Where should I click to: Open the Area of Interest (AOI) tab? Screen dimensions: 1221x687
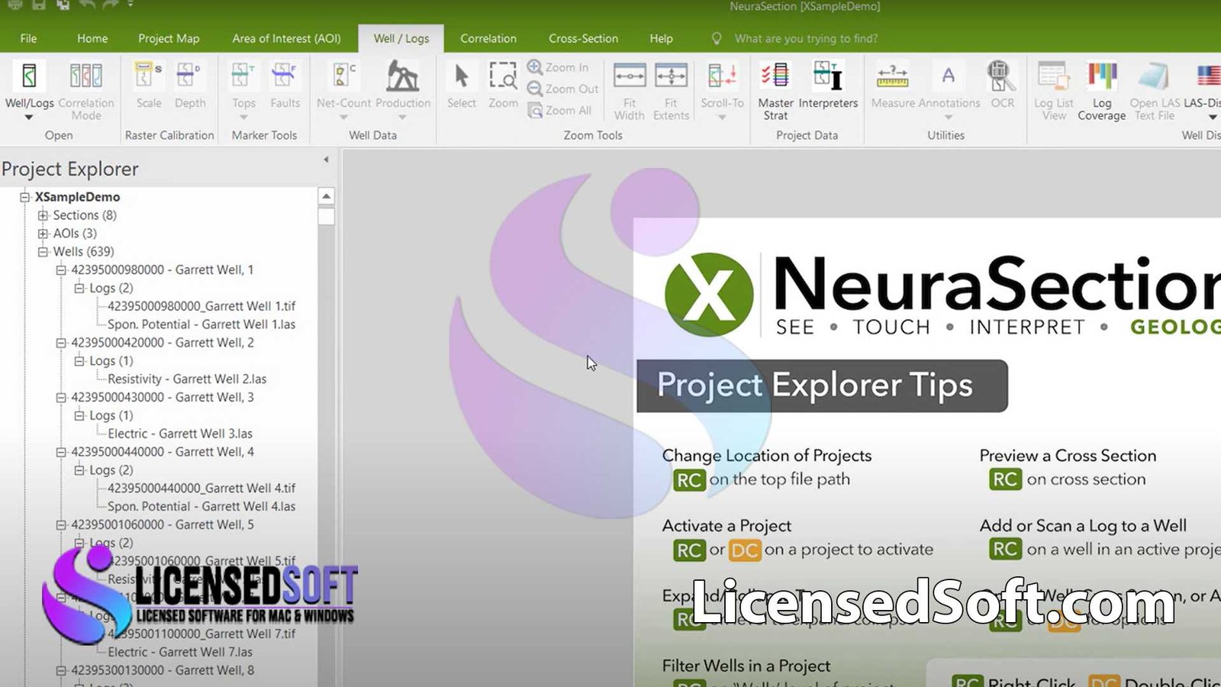tap(286, 38)
